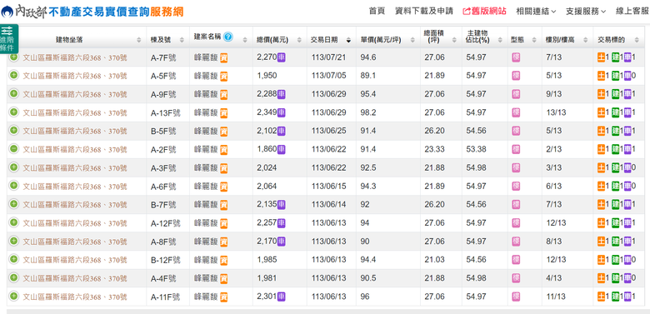
Task: Open the 支援服務 dropdown menu
Action: coord(586,11)
